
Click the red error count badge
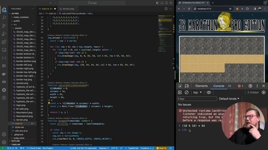point(240,86)
